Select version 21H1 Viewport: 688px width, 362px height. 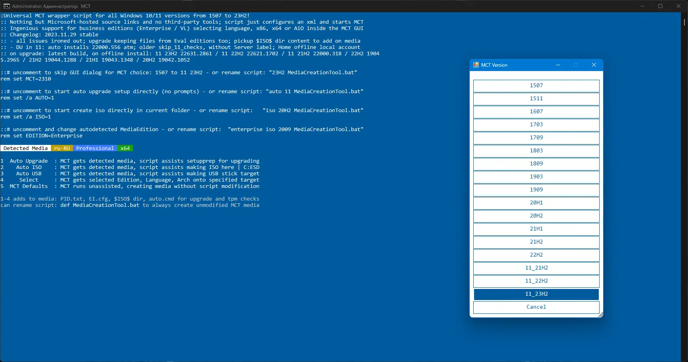536,229
